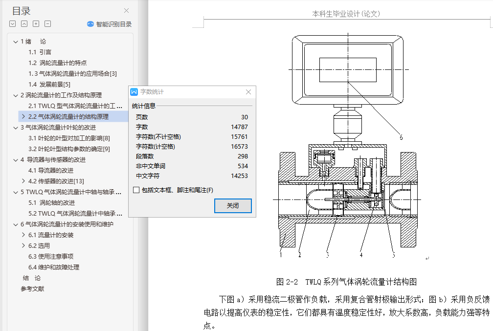Screen dimensions: 493x331
Task: Click 字符数(不计空格) value 15761
Action: (239, 137)
